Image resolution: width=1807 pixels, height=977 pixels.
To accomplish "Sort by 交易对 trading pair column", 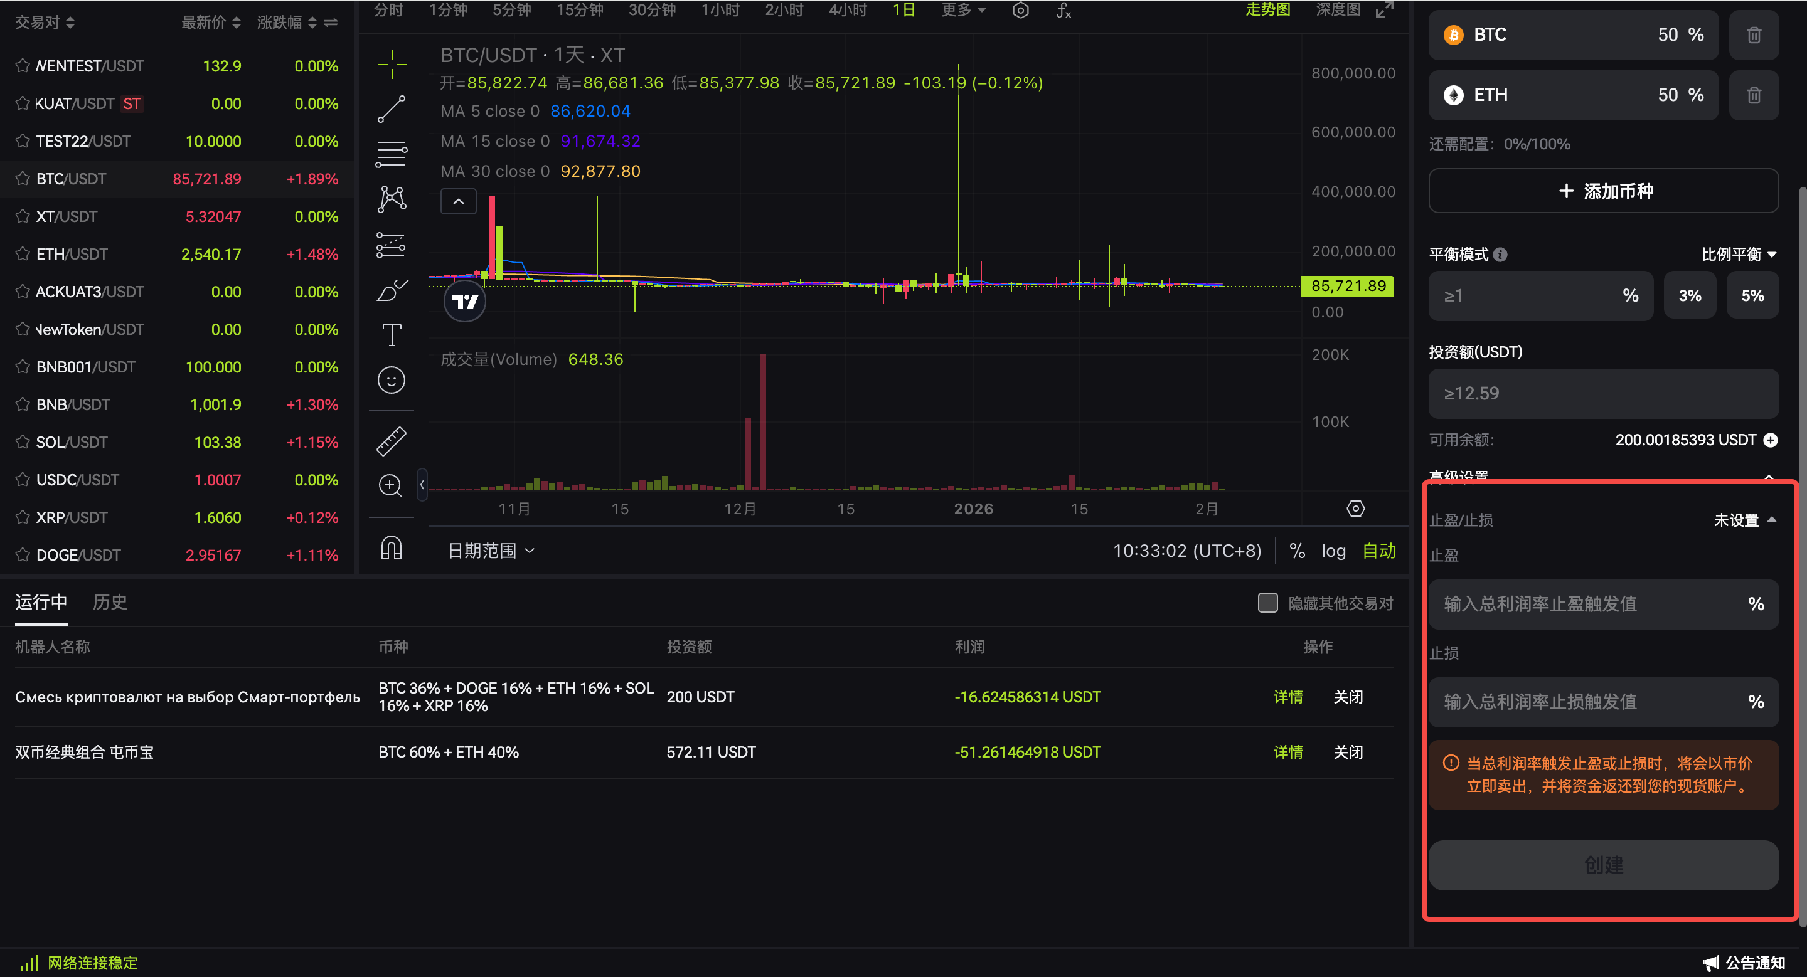I will [x=45, y=23].
